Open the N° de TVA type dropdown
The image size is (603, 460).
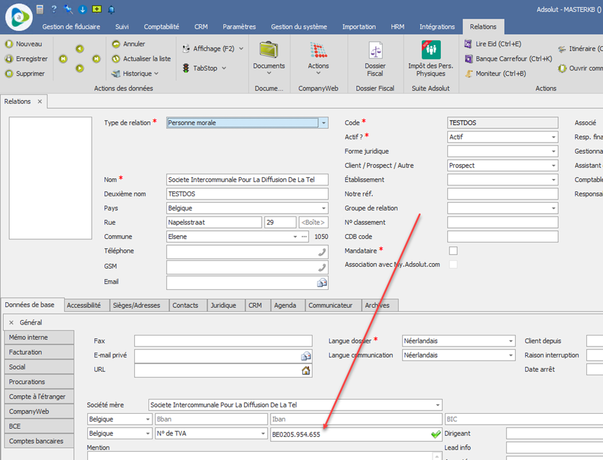coord(263,434)
